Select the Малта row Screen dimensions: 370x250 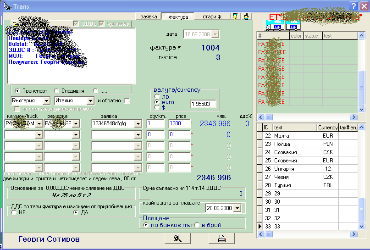(x=308, y=136)
